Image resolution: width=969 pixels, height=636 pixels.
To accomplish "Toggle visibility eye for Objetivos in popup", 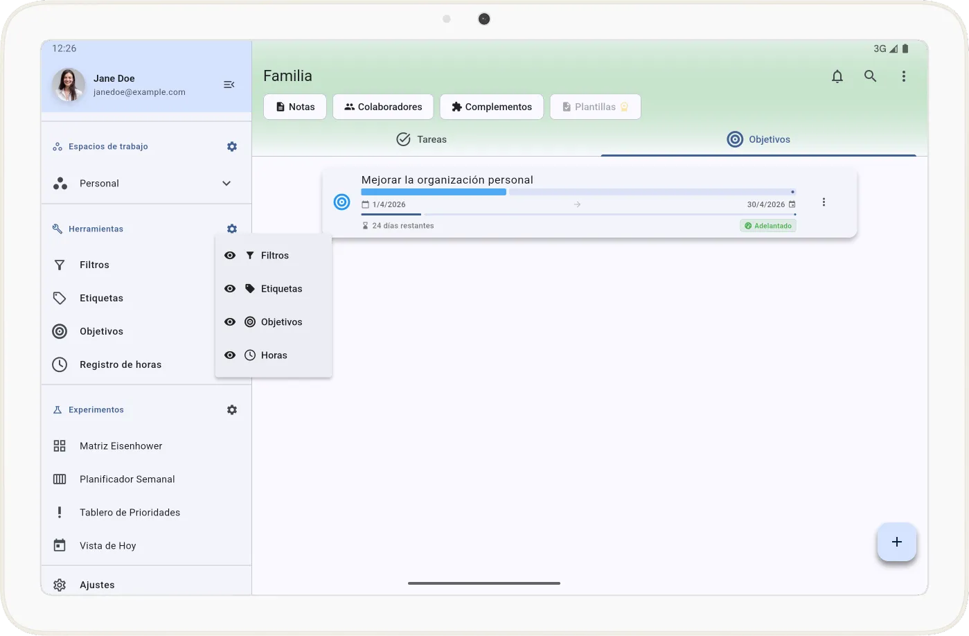I will [x=230, y=322].
